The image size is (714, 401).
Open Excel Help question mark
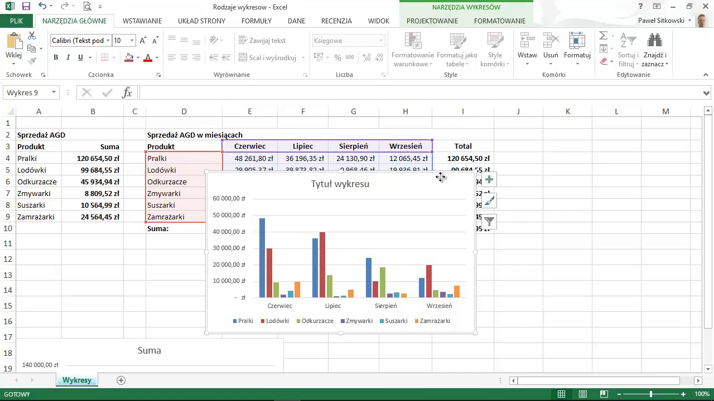tap(641, 7)
